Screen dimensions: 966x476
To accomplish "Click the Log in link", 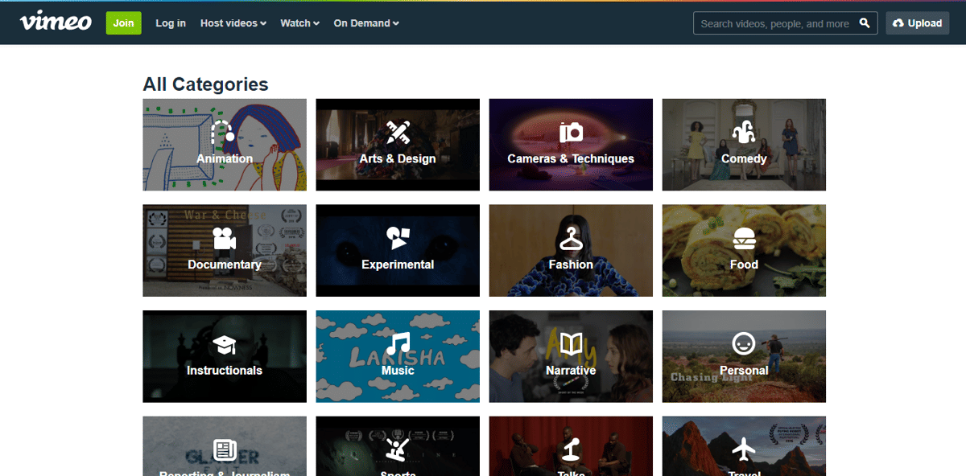I will pyautogui.click(x=171, y=23).
